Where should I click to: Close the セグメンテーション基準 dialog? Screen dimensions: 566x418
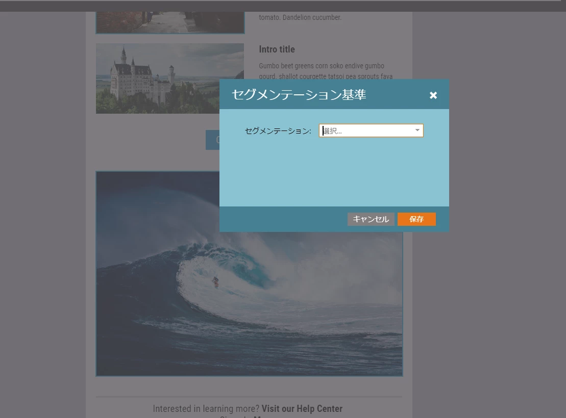433,95
